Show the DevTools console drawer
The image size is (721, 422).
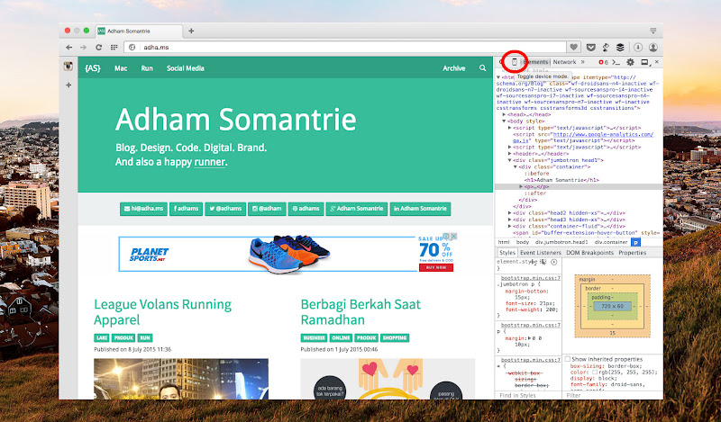[616, 62]
